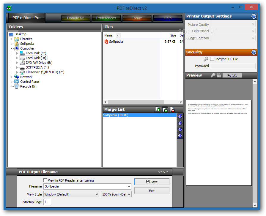This screenshot has height=216, width=266.
Task: Click the Password input field
Action: point(233,66)
